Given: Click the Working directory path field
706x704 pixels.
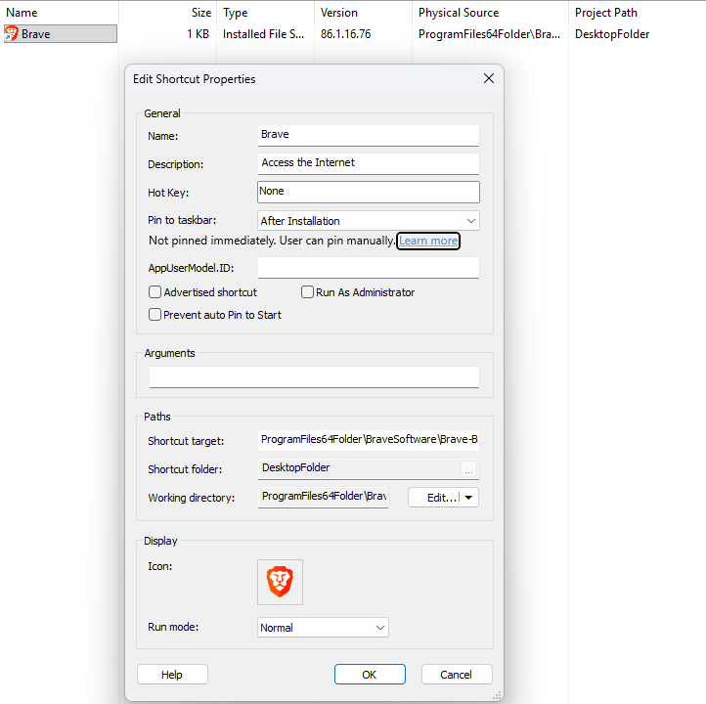Looking at the screenshot, I should 323,497.
